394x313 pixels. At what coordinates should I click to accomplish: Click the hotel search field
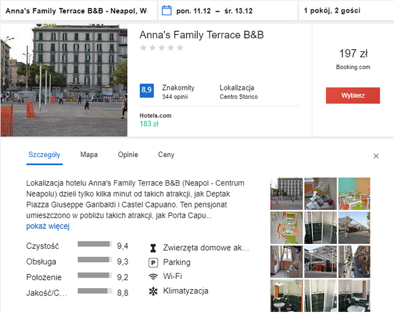78,11
